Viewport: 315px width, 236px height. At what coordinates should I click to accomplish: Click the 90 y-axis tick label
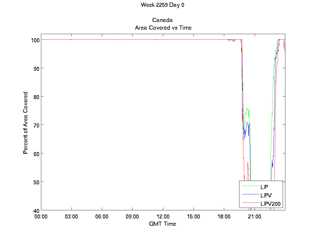(x=36, y=68)
